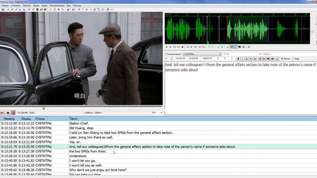Viewport: 317px width, 178px height.
Task: Commit audio timing changes (green check)
Action: point(218,47)
